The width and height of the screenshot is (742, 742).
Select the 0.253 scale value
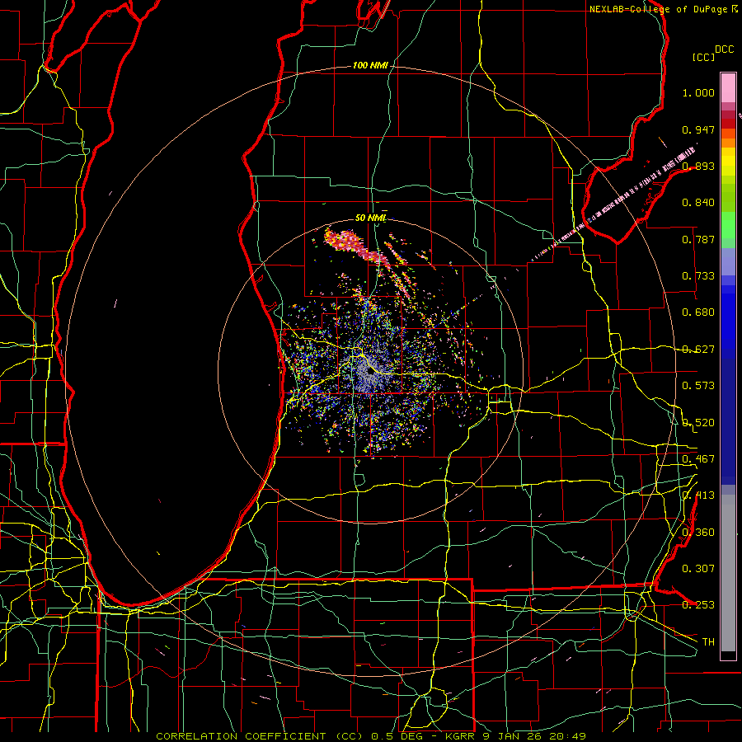point(698,605)
